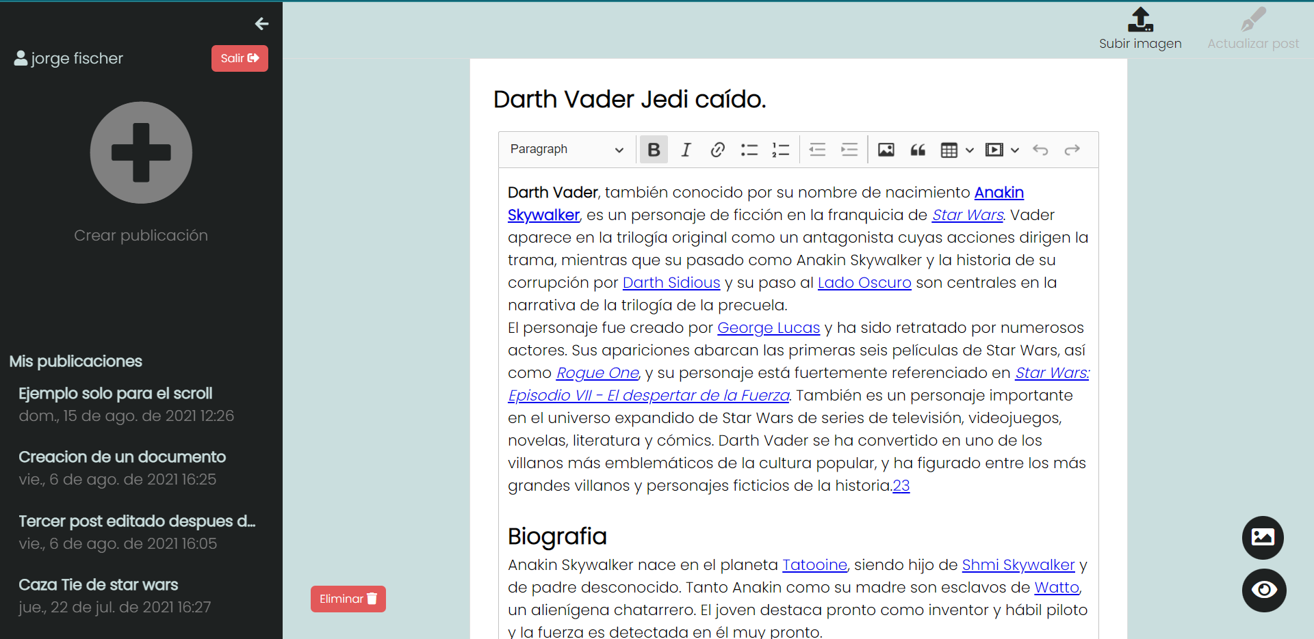Click the insert table icon

(949, 150)
